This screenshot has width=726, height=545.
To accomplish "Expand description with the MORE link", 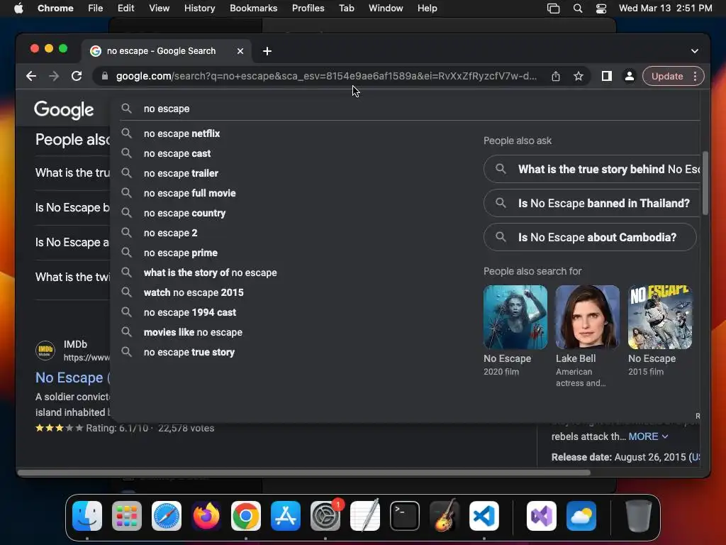I will [648, 436].
